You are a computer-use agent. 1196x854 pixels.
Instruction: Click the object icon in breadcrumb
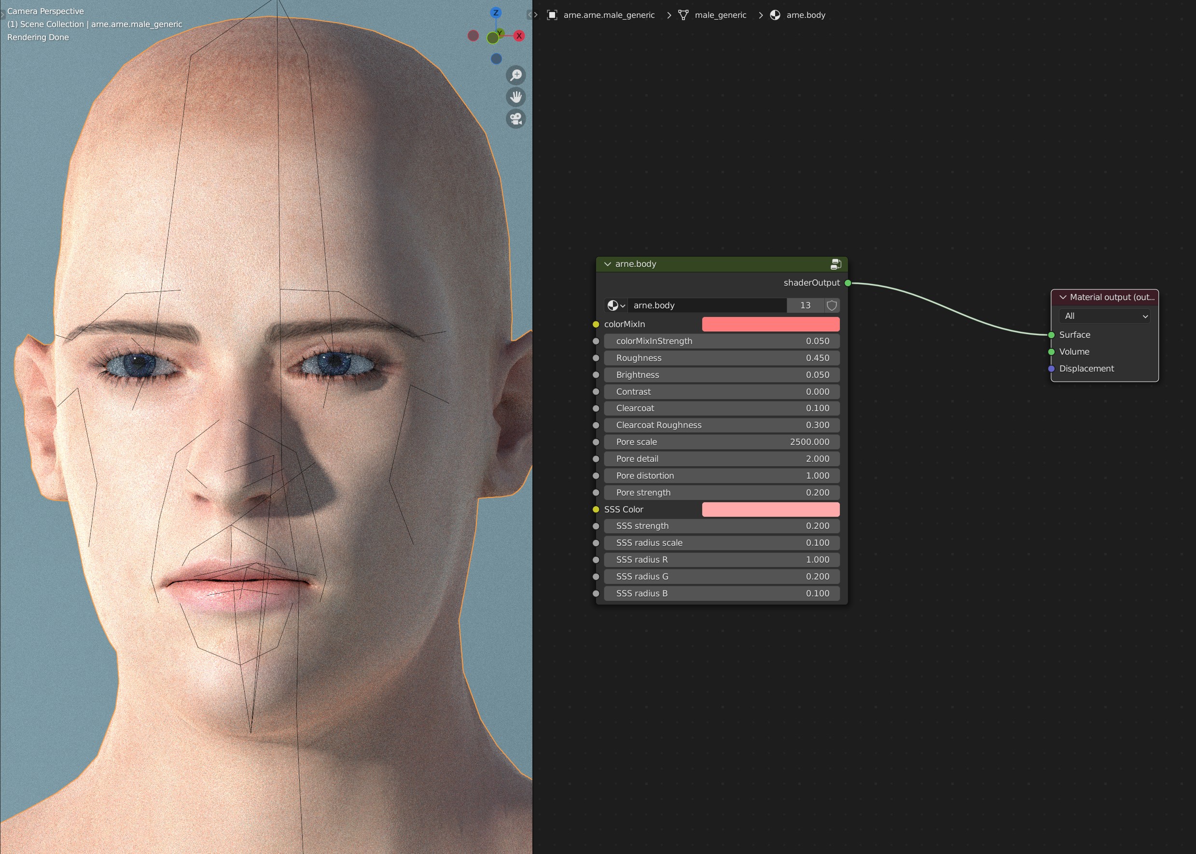pos(552,15)
